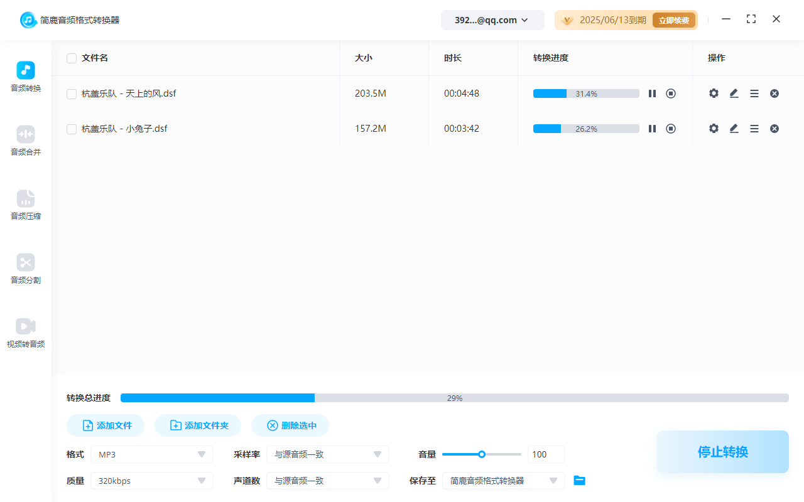Pause conversion of 天上的风.dsf

click(652, 93)
